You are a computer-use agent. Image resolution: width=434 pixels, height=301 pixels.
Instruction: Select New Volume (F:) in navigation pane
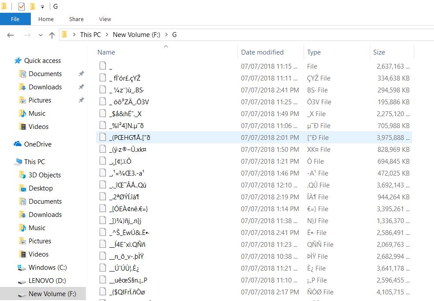coord(43,294)
